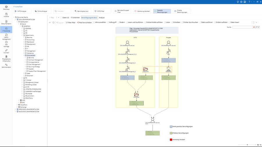Enable the Vollzugriff checkbox
This screenshot has width=262, height=147.
pyautogui.click(x=108, y=22)
